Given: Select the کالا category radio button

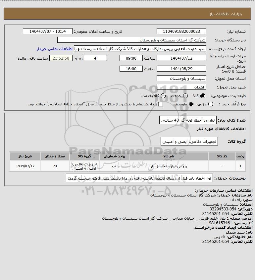Looking at the screenshot, I should click(x=203, y=96).
